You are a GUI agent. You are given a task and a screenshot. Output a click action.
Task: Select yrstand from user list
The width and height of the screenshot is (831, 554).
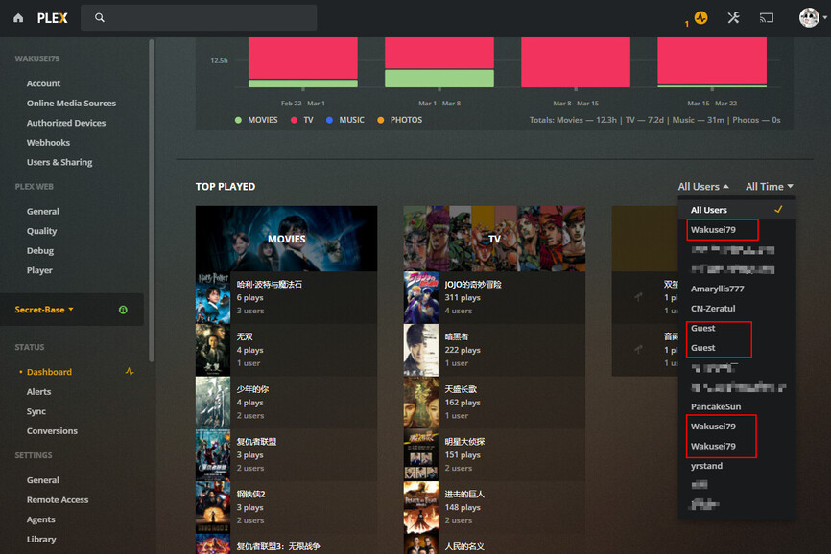pos(737,466)
